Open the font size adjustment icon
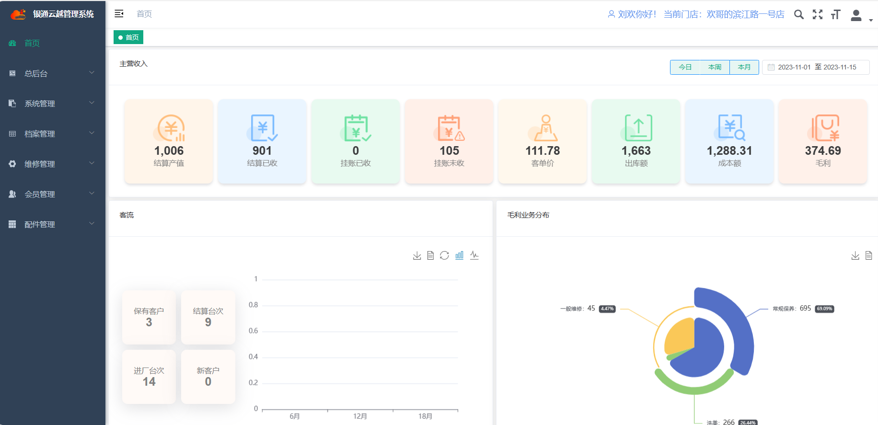 836,14
